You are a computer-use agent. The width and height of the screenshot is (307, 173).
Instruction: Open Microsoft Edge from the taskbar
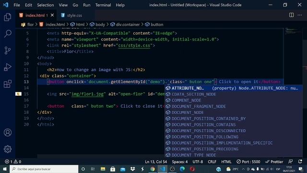tap(182, 169)
